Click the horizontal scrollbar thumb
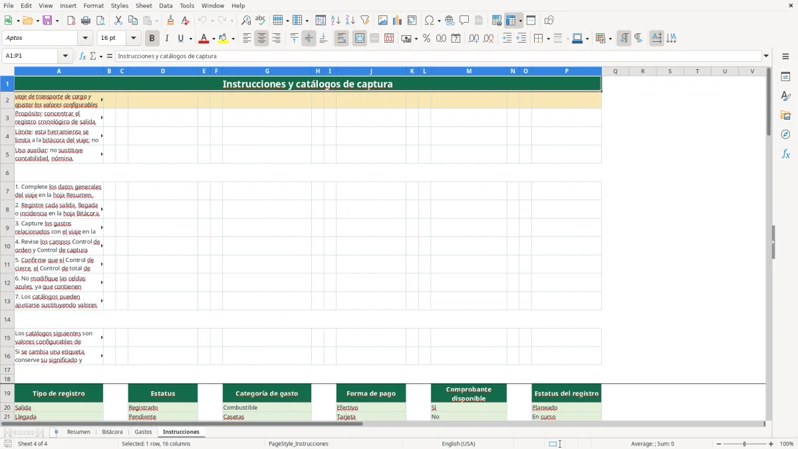The width and height of the screenshot is (798, 449). [x=182, y=423]
